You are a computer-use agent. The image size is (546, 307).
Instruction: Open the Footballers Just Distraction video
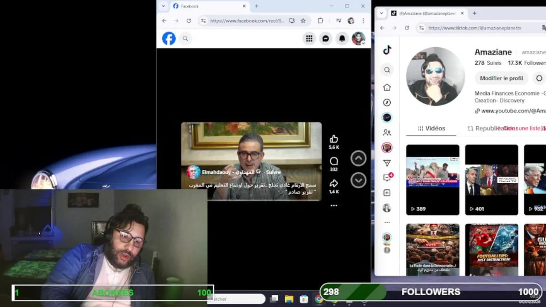[x=491, y=250]
